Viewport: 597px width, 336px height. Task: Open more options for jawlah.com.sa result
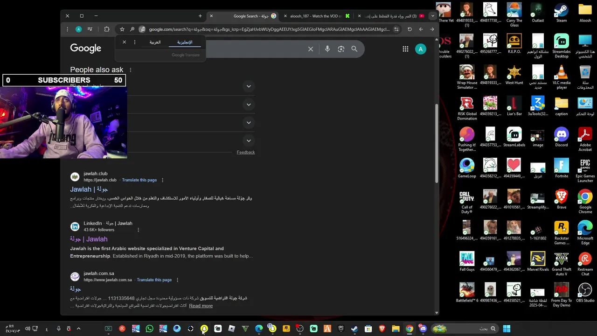click(x=177, y=280)
